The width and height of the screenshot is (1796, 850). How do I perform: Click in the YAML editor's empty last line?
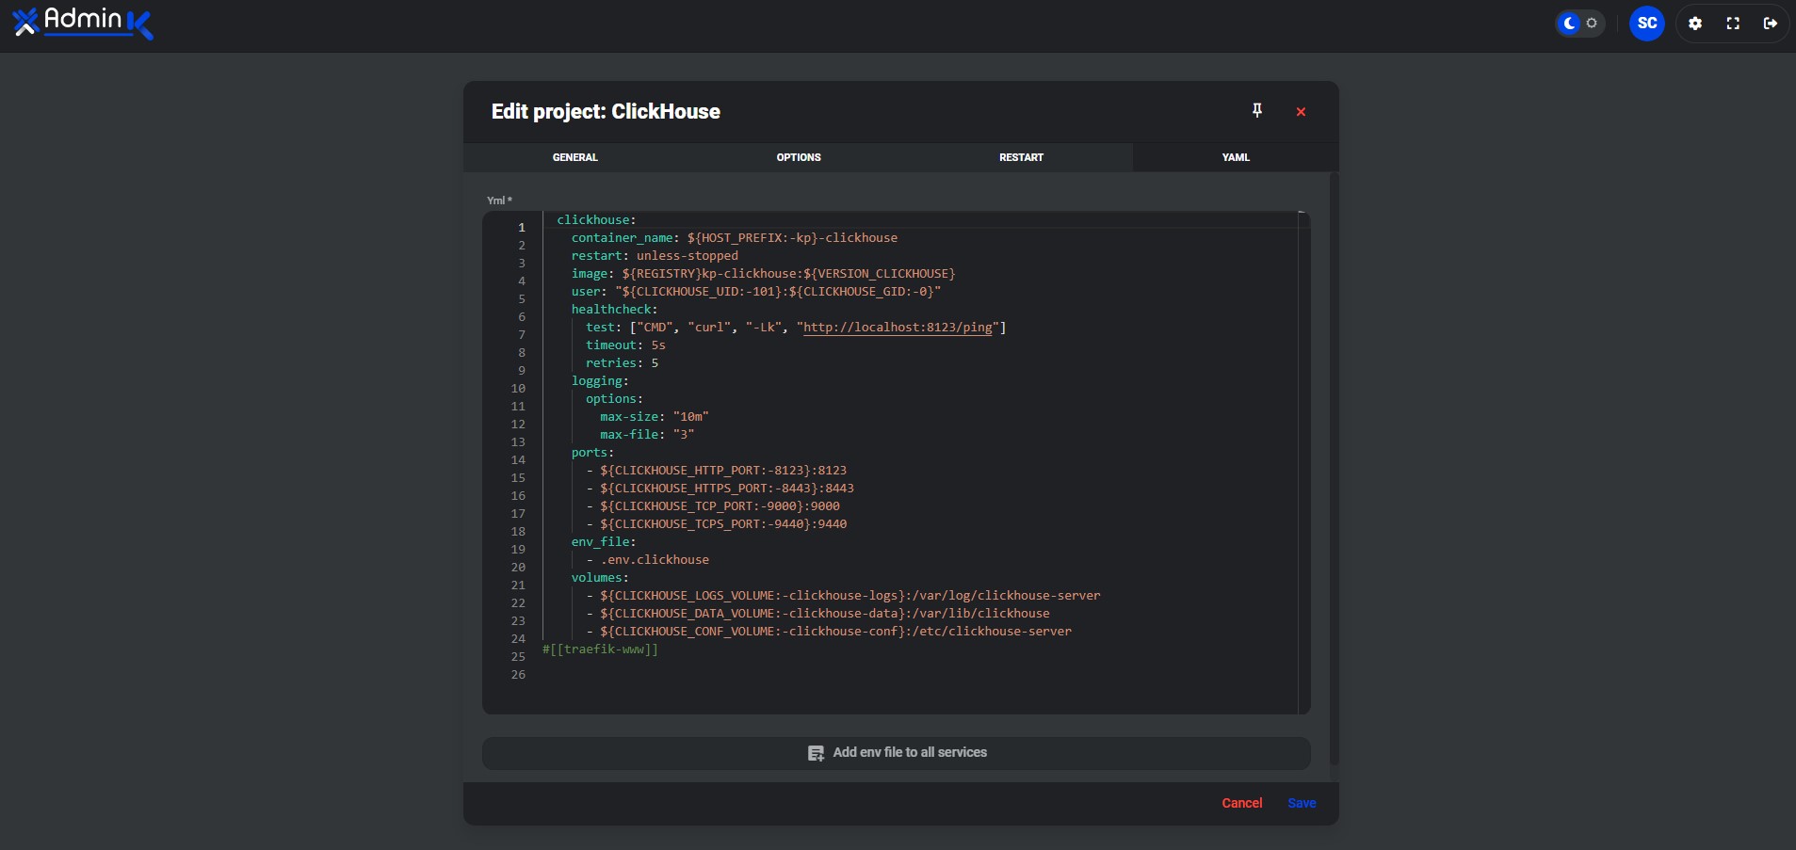coord(918,667)
